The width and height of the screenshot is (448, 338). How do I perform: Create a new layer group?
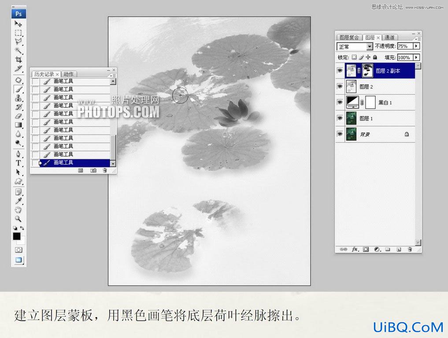(388, 249)
